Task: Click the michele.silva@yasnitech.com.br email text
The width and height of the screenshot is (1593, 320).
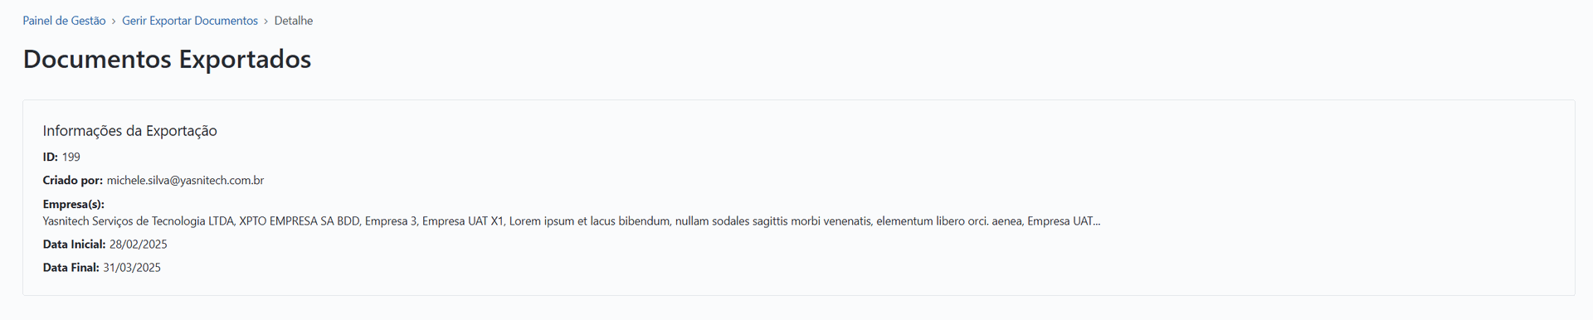Action: 186,180
